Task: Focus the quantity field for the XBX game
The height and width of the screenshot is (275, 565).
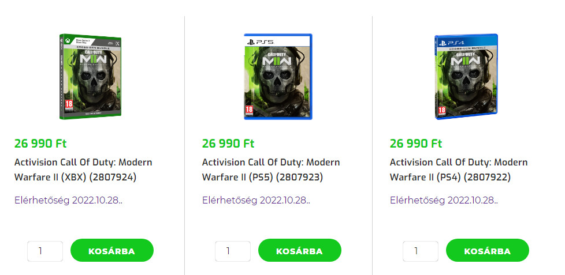Action: click(45, 251)
